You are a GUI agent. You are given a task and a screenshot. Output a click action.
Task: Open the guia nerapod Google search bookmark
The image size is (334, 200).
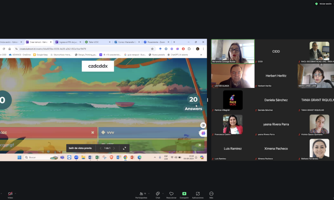click(135, 55)
